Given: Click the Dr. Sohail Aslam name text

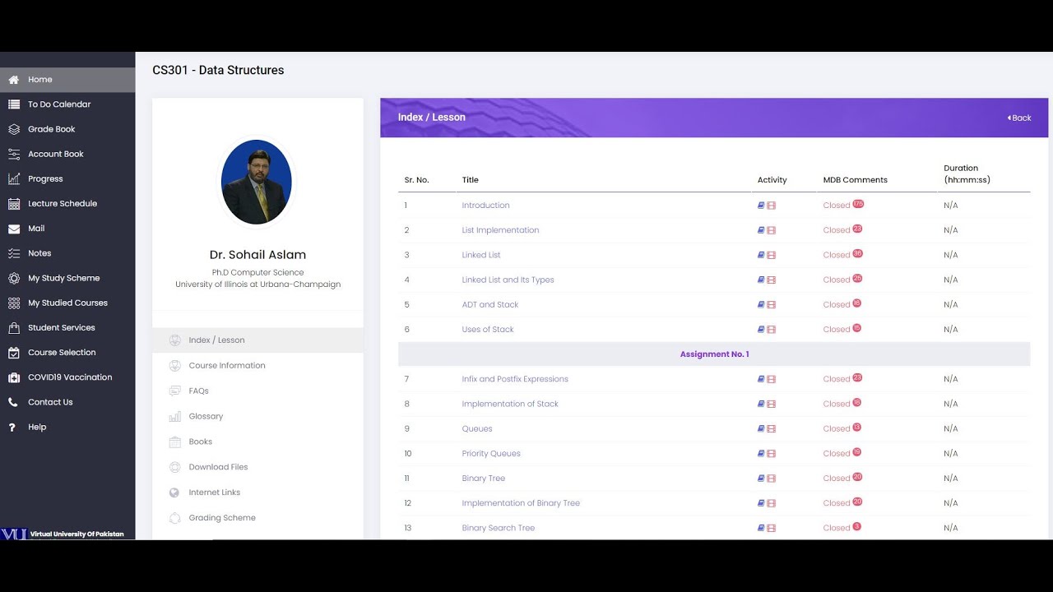Looking at the screenshot, I should pos(257,255).
